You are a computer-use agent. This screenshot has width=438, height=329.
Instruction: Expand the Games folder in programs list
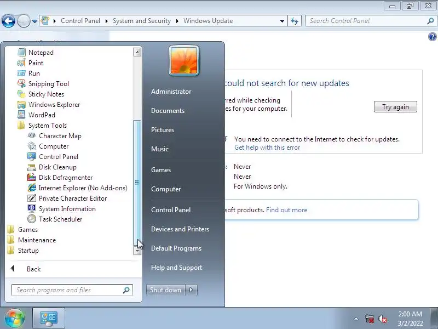22,230
